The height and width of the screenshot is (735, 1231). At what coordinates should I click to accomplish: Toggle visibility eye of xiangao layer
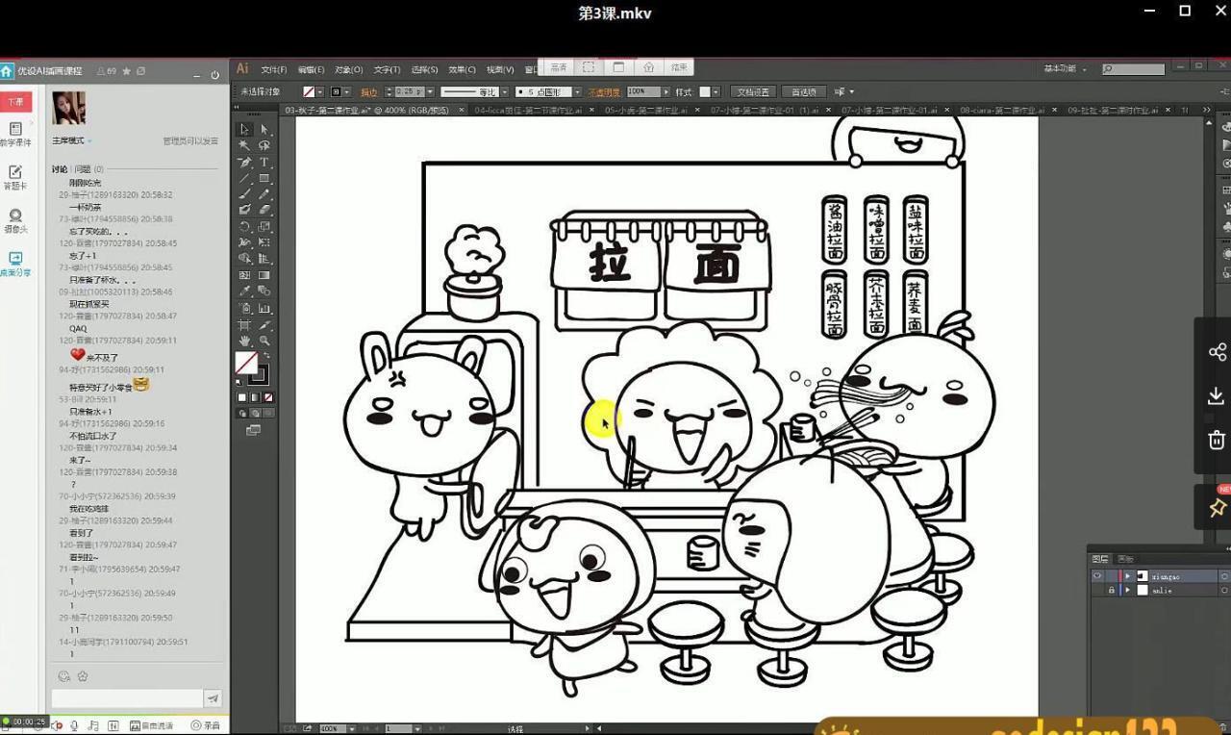(1097, 575)
